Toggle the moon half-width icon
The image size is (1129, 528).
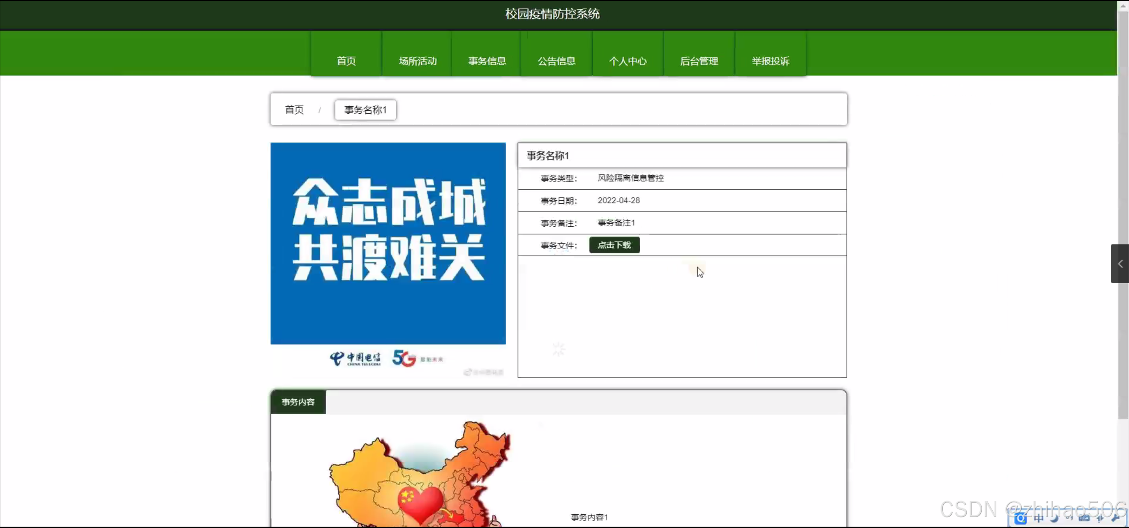(1054, 518)
